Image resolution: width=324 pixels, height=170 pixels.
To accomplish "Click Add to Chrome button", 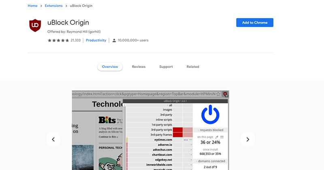I will click(255, 23).
